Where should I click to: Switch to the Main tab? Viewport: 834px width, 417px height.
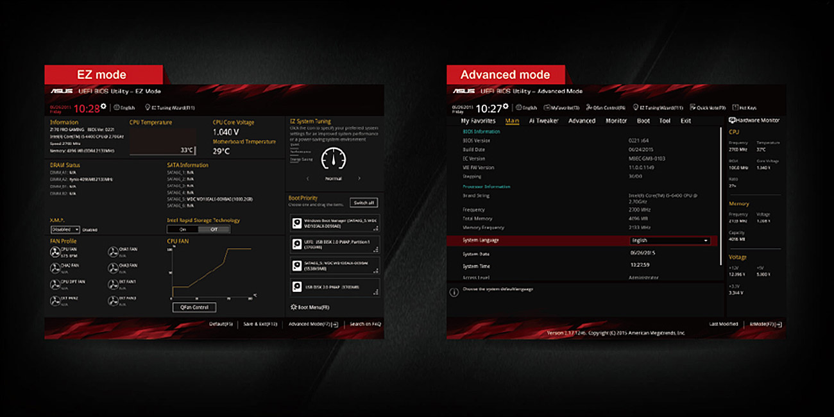click(x=512, y=121)
